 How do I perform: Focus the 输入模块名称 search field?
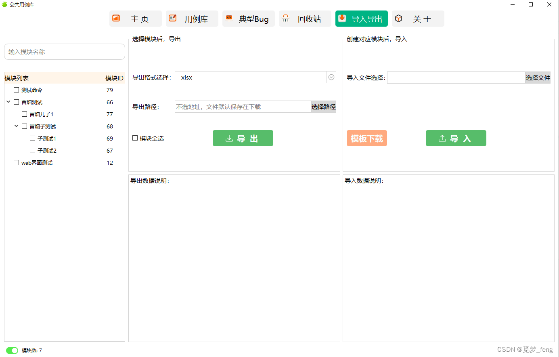65,52
